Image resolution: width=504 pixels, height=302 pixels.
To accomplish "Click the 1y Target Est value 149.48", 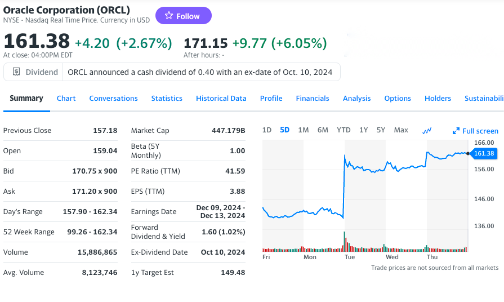I will [x=233, y=272].
